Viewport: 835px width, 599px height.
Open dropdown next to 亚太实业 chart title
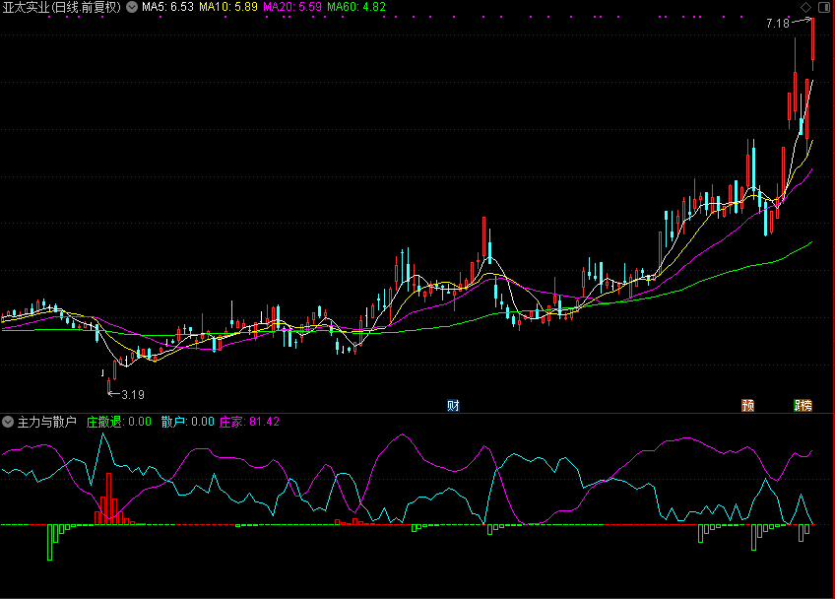point(132,7)
